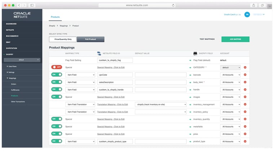
Task: Select Price/Quantity Only sync type
Action: tap(63, 39)
